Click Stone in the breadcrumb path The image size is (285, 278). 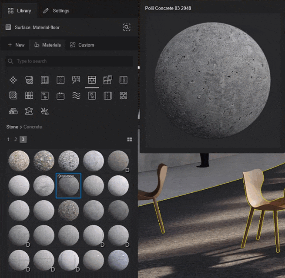pyautogui.click(x=12, y=127)
